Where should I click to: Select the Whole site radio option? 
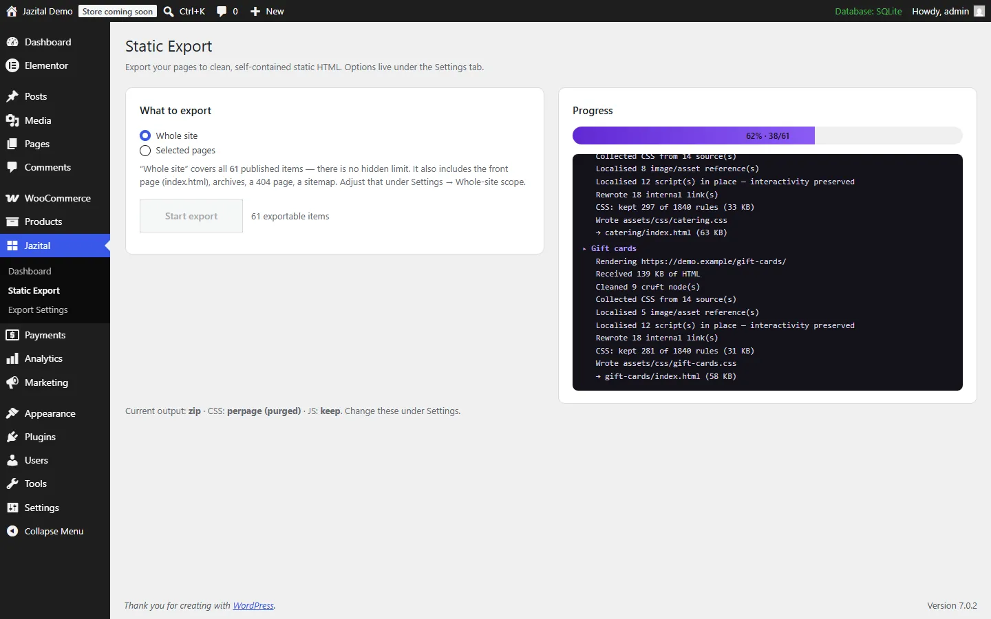click(145, 135)
